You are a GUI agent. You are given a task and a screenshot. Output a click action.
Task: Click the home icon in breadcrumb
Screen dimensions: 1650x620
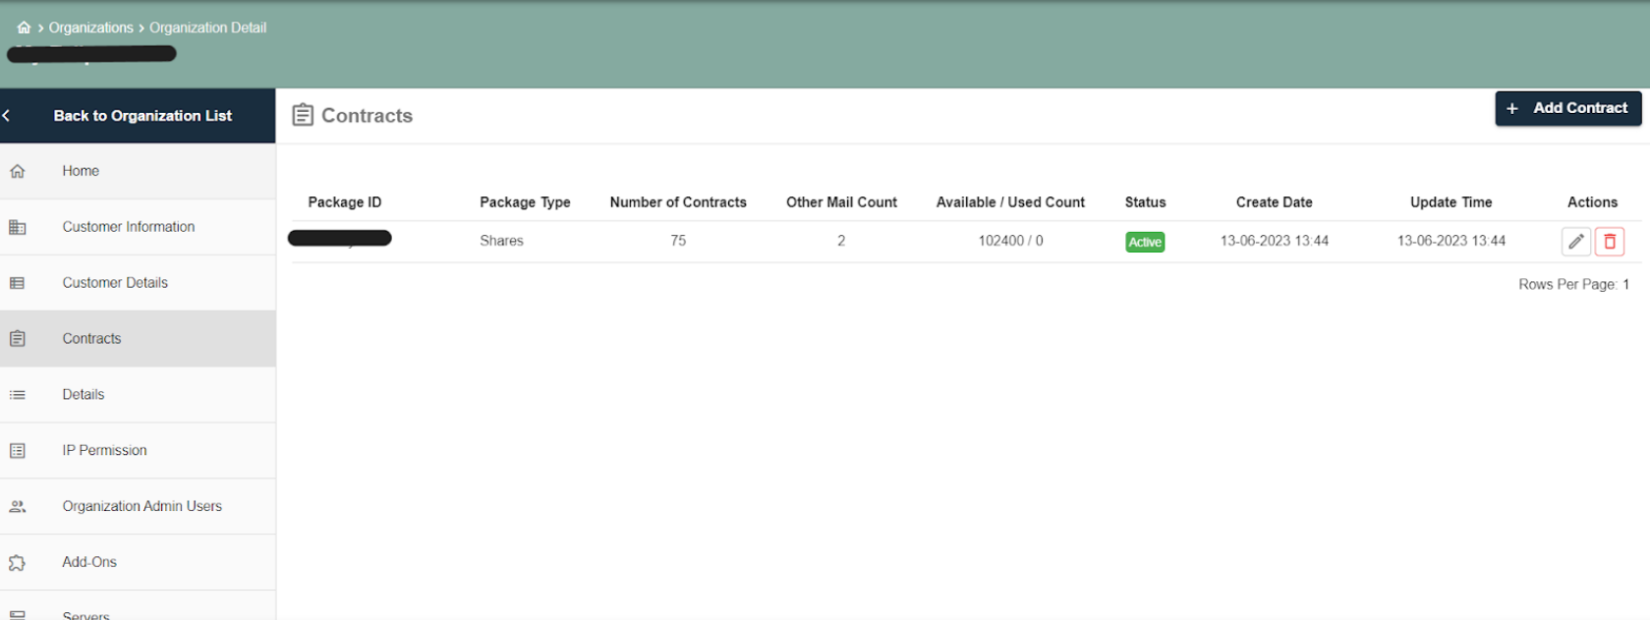click(24, 28)
